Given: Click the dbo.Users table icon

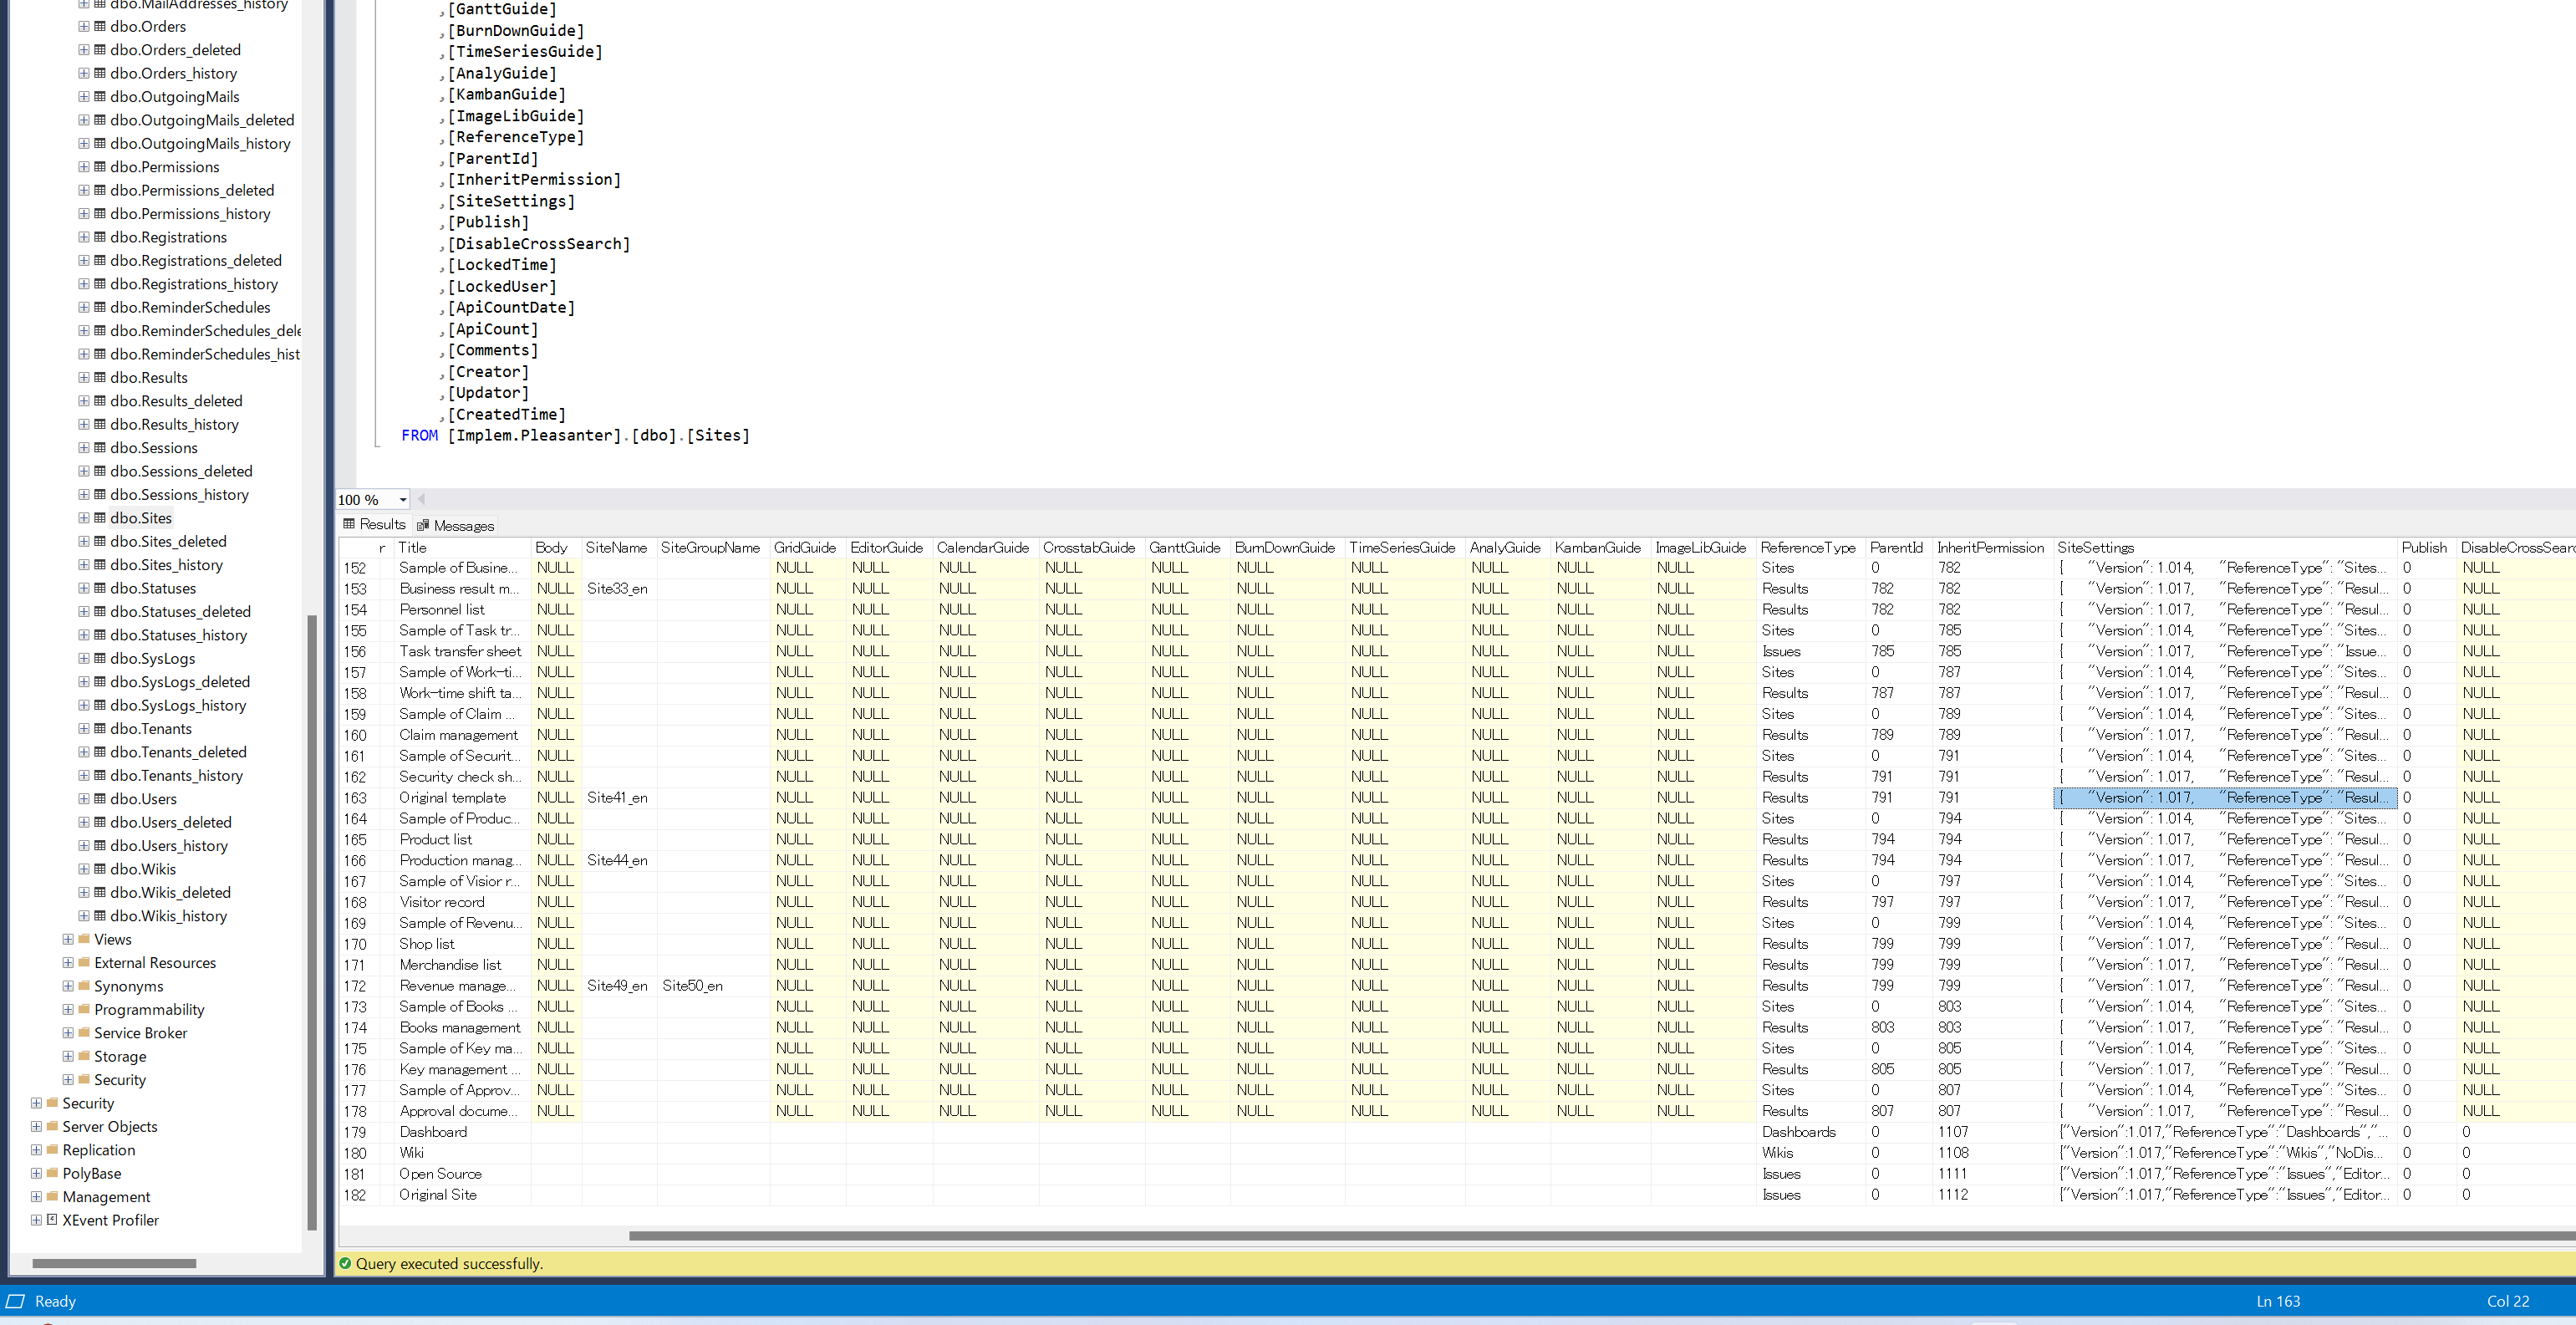Looking at the screenshot, I should [100, 799].
